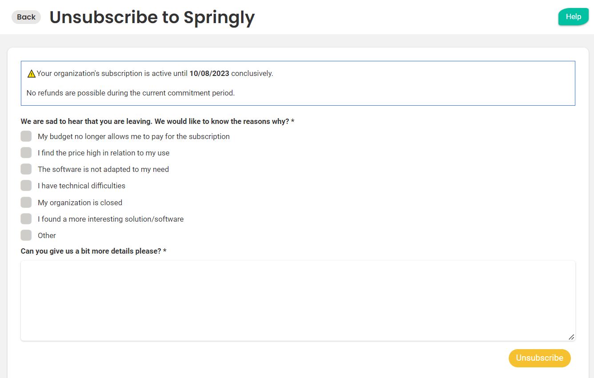The image size is (594, 378).
Task: Check 'I found a more interesting solution/software'
Action: click(26, 219)
